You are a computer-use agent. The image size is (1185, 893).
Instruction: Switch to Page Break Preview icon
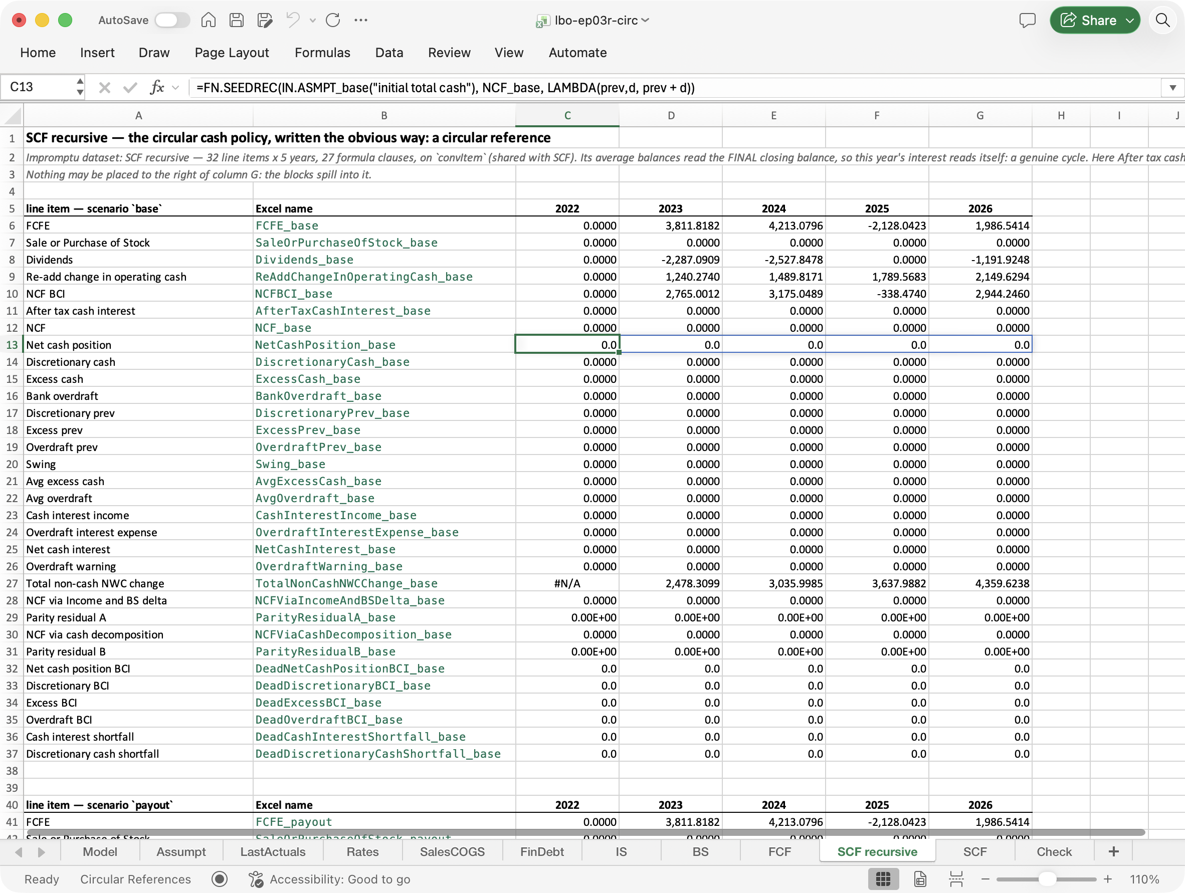(x=956, y=879)
